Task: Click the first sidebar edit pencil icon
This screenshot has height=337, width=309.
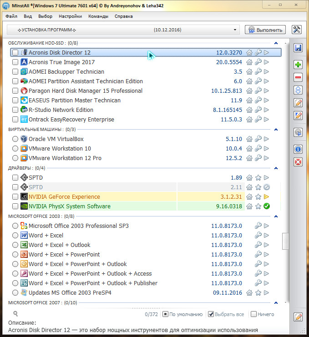Action: 298,103
